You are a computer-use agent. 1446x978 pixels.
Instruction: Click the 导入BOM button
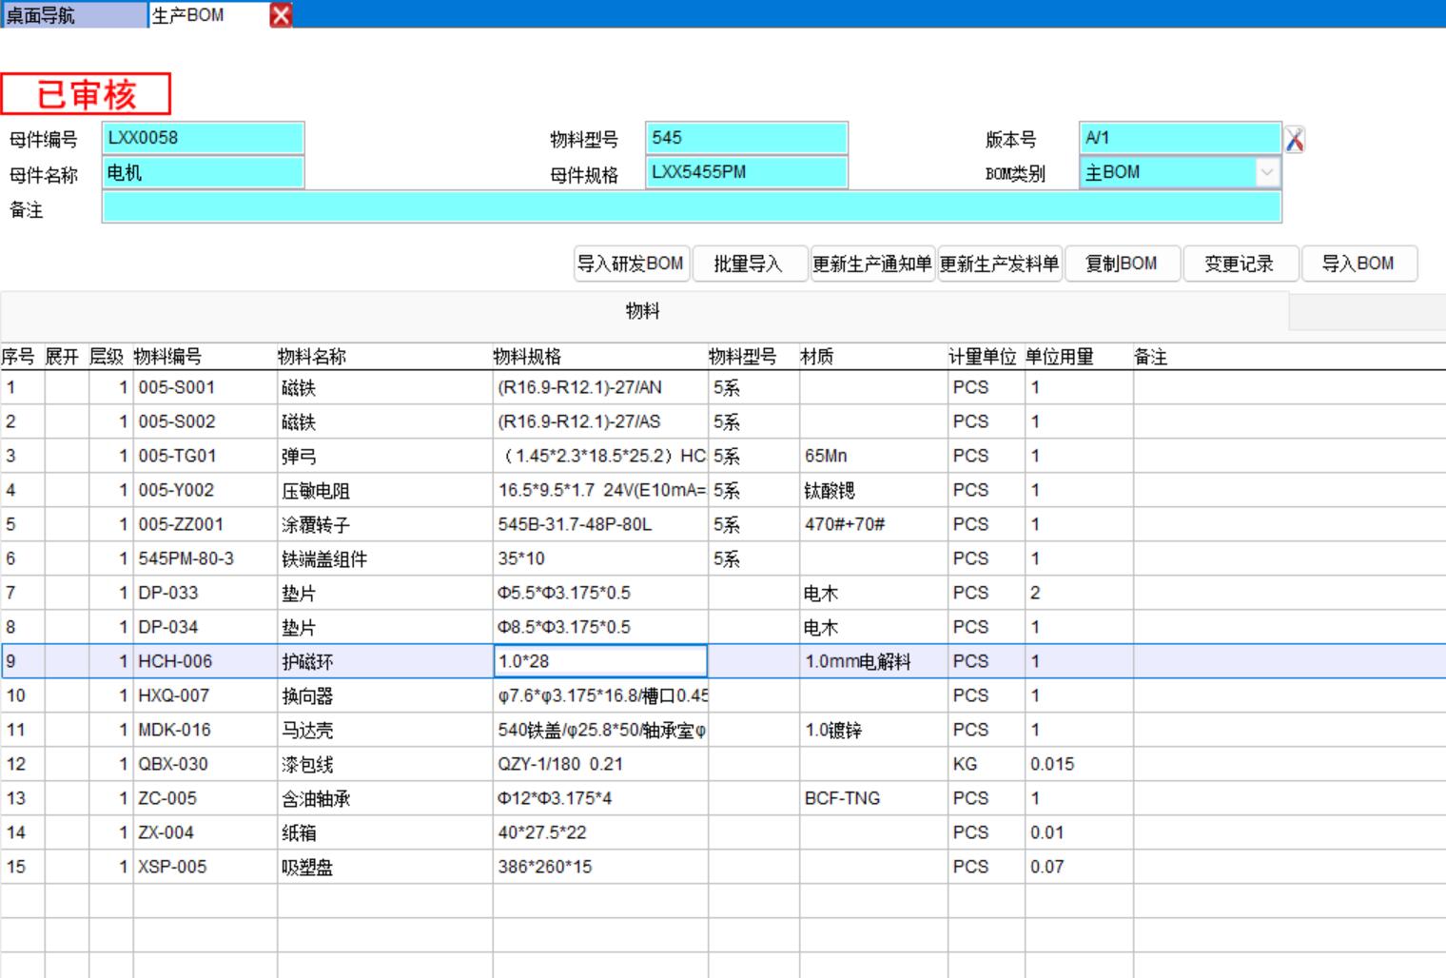(x=1358, y=264)
